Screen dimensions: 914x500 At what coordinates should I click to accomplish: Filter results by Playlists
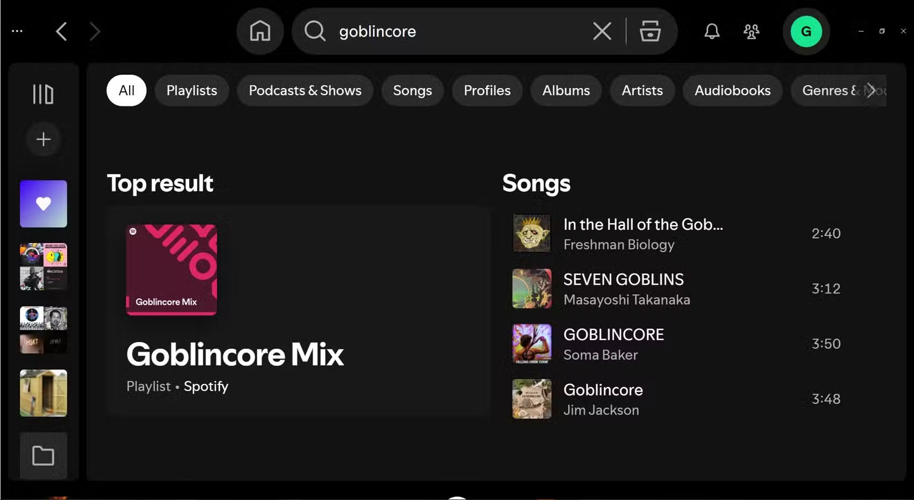[x=192, y=90]
